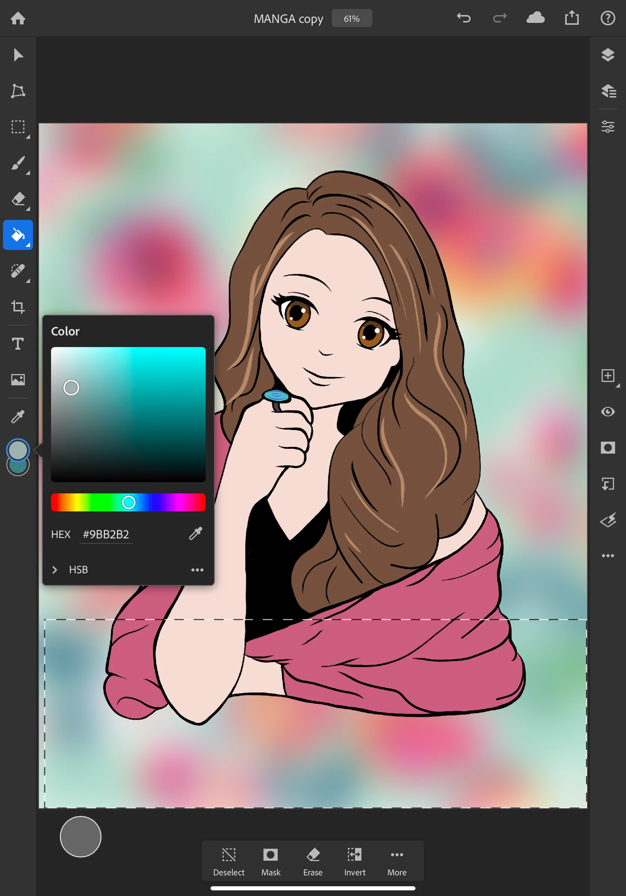This screenshot has height=896, width=626.
Task: Click the hue slider handle
Action: pos(128,502)
